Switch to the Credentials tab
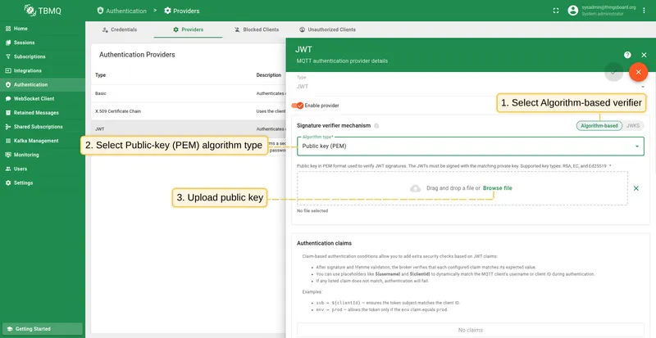The height and width of the screenshot is (338, 656). point(119,29)
